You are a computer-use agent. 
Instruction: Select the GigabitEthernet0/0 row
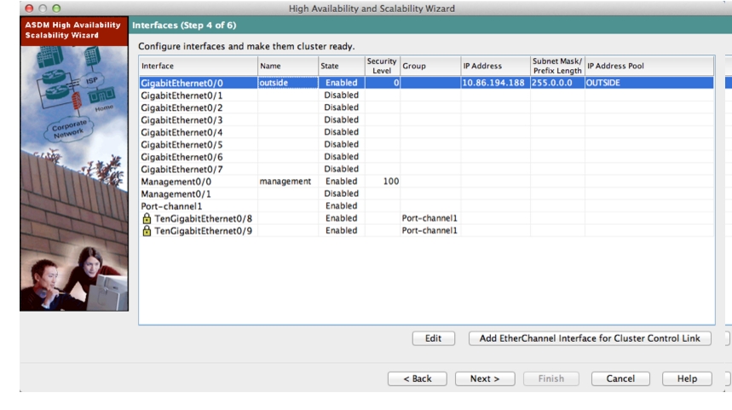[426, 83]
